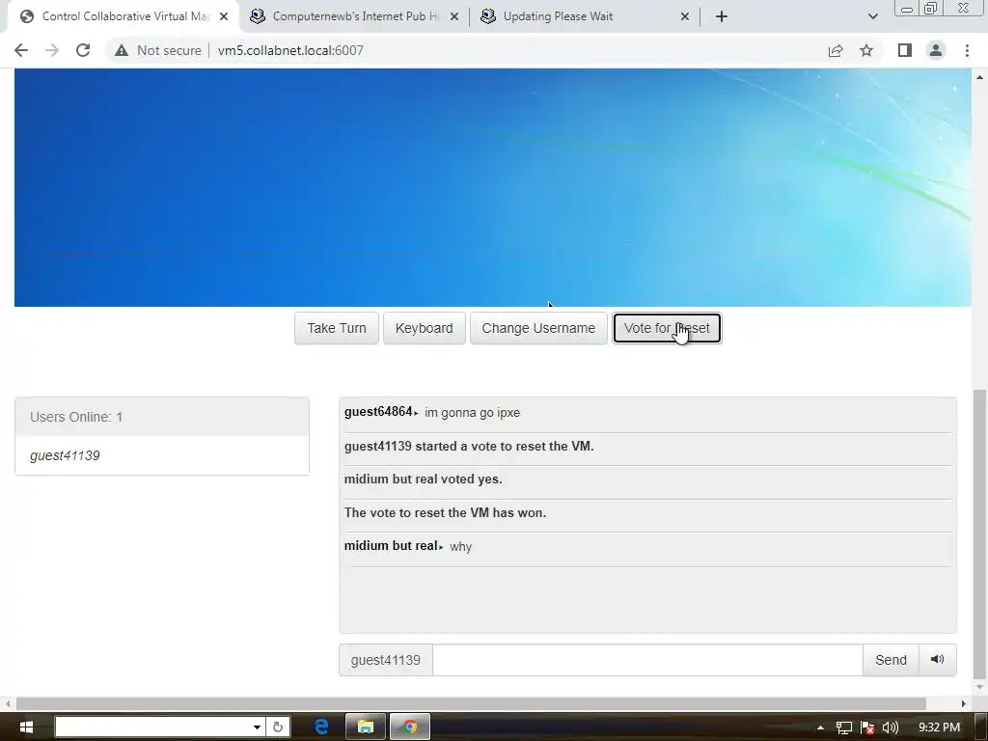
Task: Click the taskbar address input box
Action: pos(153,727)
